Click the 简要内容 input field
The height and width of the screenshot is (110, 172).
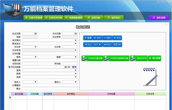click(x=50, y=60)
